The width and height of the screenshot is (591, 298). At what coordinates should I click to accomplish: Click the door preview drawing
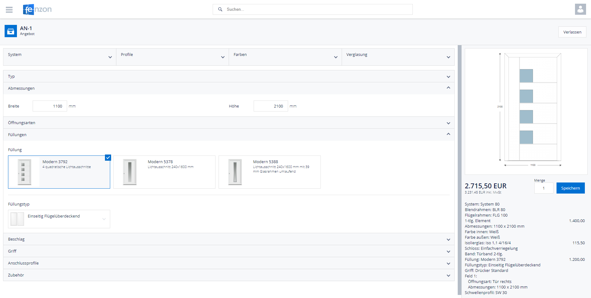tap(526, 111)
